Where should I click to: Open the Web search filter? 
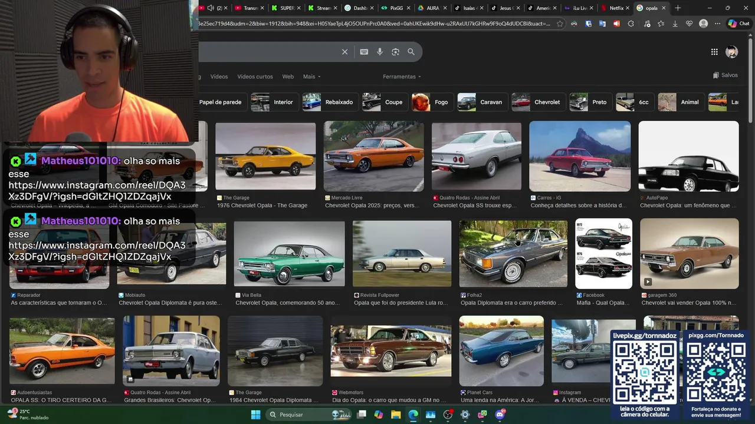tap(288, 77)
